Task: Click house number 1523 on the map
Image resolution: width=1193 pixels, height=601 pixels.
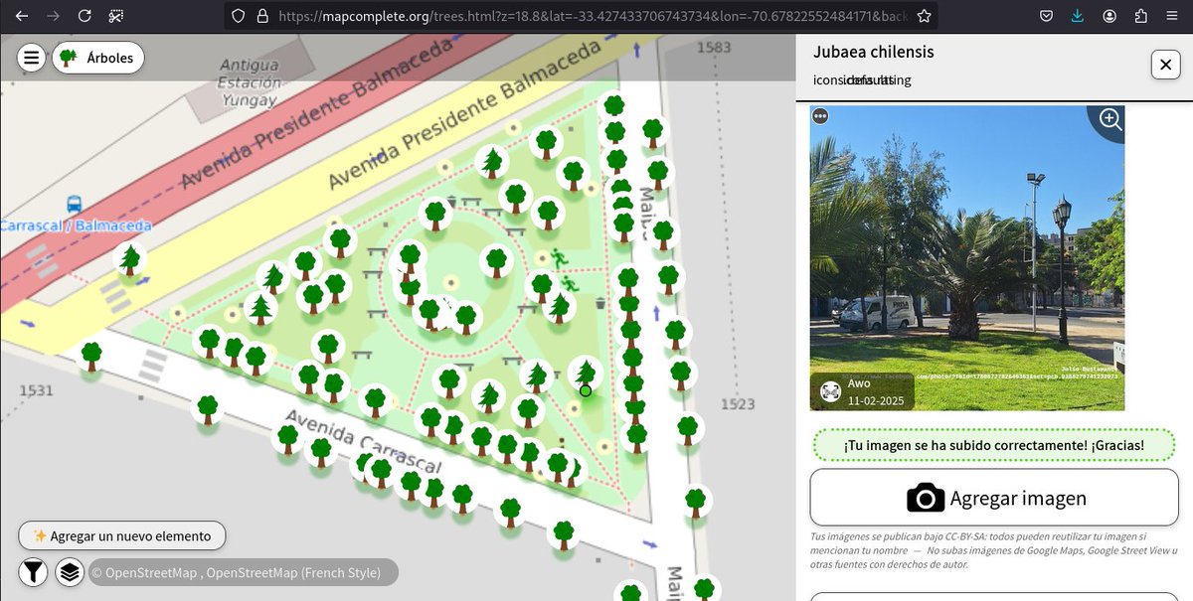Action: pos(738,403)
